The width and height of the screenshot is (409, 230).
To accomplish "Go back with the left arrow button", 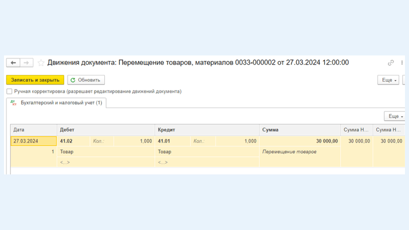I will tap(13, 62).
